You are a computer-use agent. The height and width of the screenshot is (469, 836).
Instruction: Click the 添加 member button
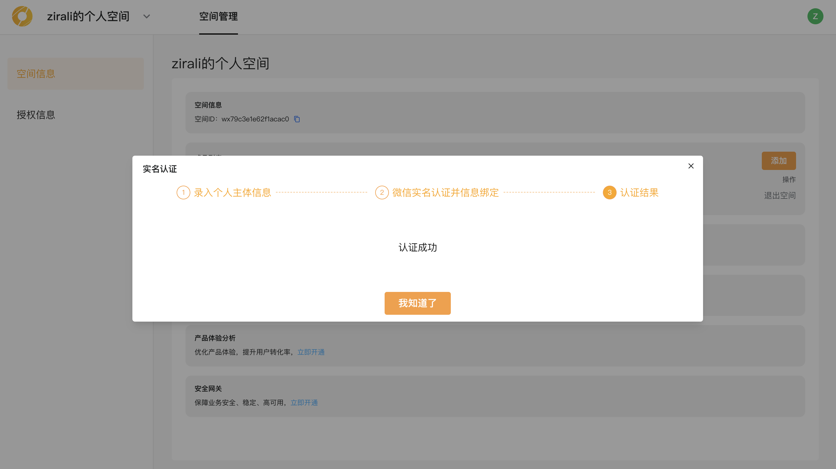pyautogui.click(x=779, y=161)
